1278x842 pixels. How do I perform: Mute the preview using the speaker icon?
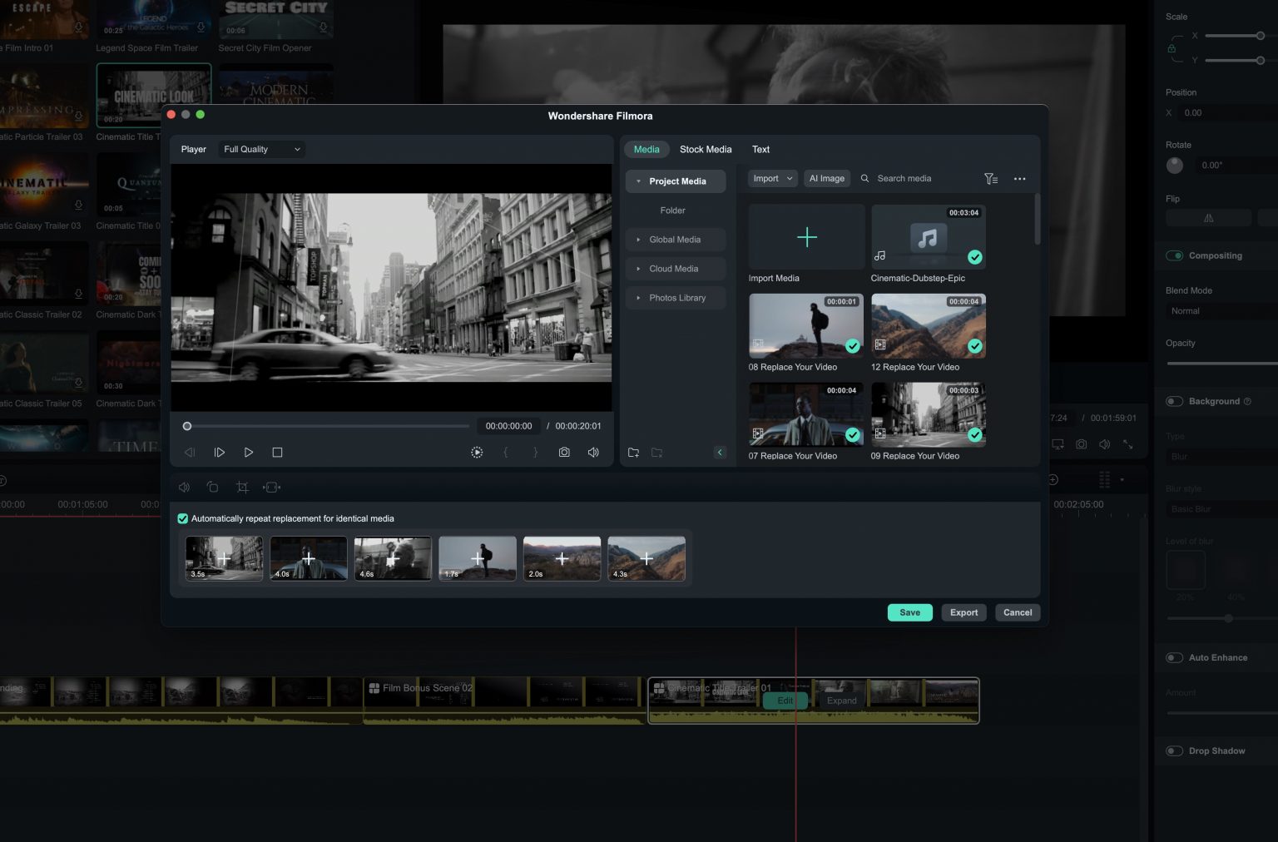pos(592,452)
